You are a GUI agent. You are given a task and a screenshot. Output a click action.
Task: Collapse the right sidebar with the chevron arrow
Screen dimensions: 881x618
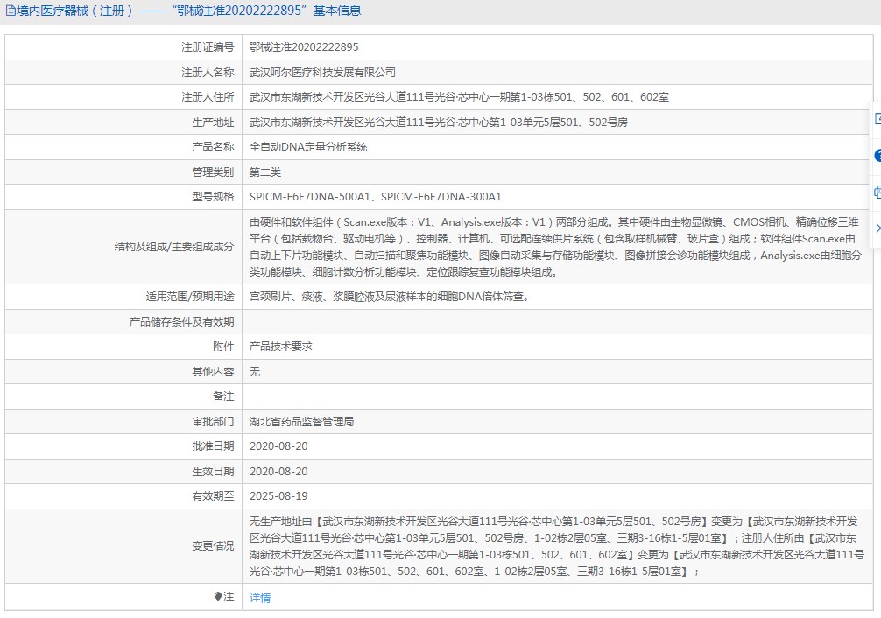click(x=878, y=228)
